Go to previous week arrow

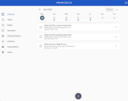pos(40,9)
